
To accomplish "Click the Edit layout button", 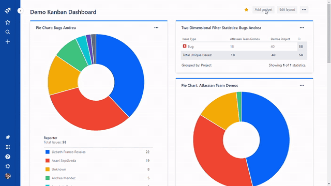I will (287, 10).
